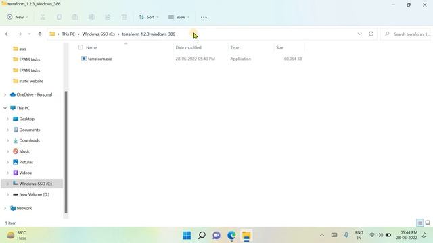Click the Rename toolbar icon
The image size is (433, 243).
point(91,17)
